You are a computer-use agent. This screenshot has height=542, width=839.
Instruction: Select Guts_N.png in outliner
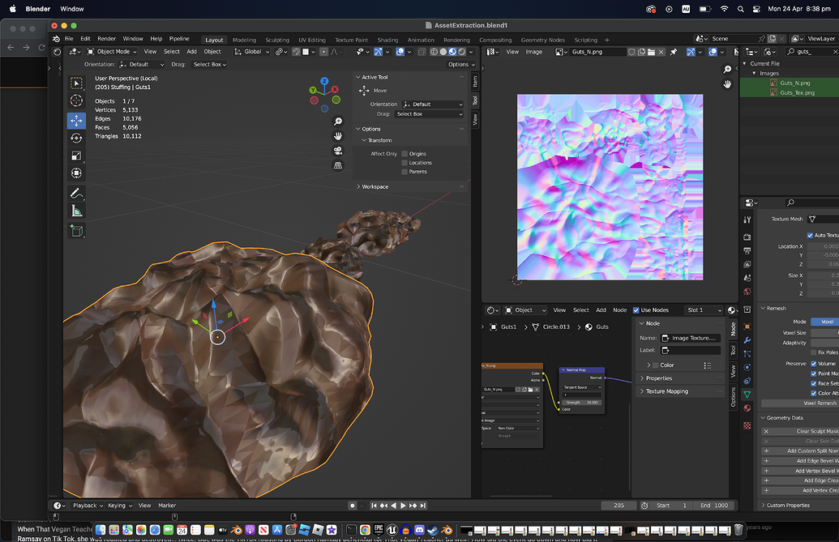coord(794,83)
